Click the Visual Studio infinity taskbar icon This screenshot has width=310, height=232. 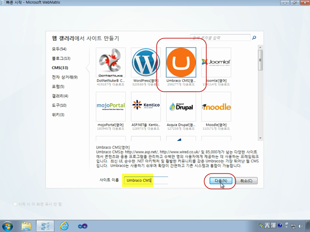click(82, 226)
